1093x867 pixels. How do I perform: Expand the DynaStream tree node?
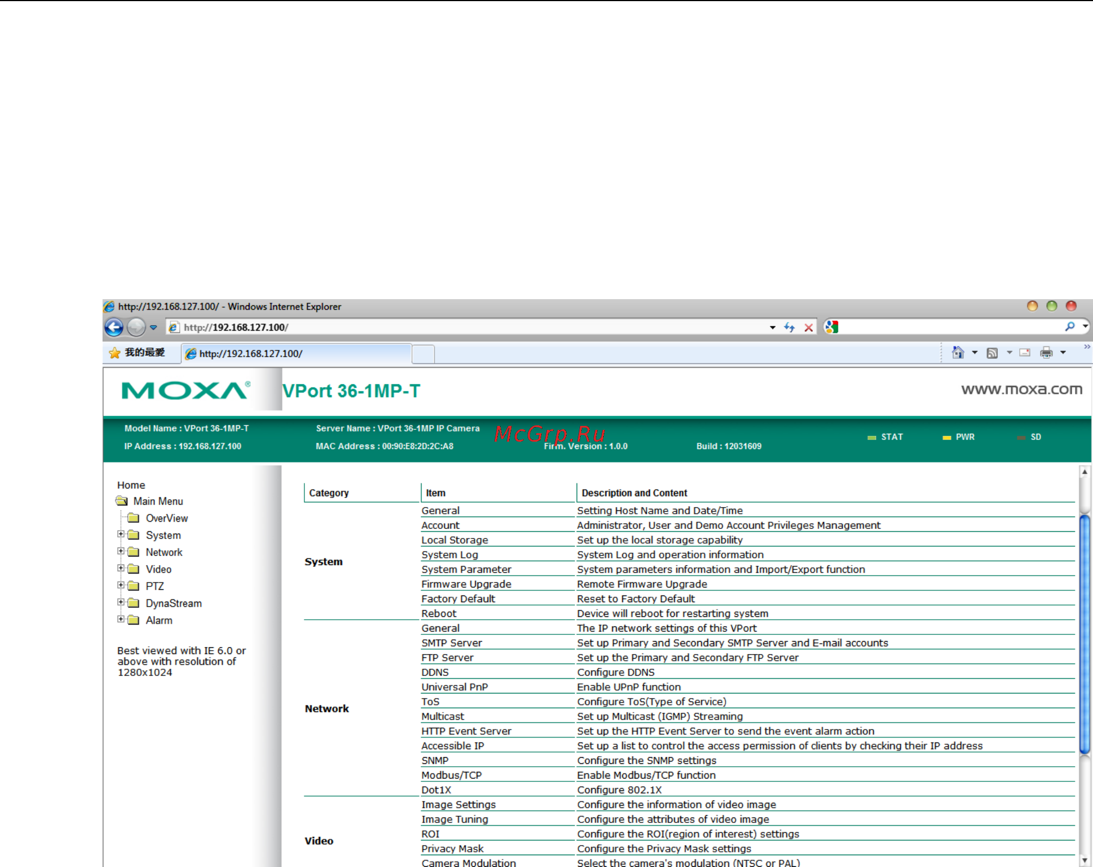point(121,602)
